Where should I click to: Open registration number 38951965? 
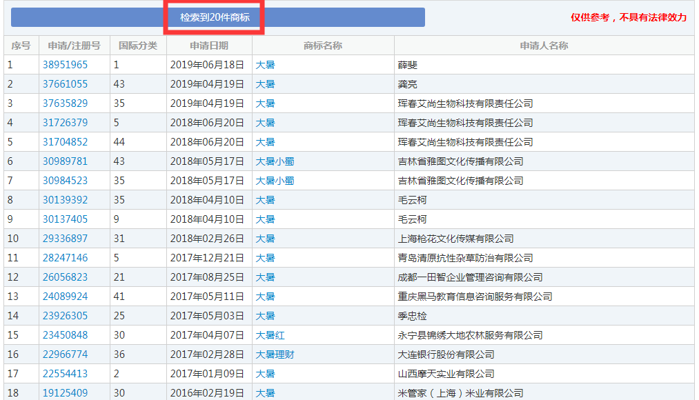[x=66, y=65]
